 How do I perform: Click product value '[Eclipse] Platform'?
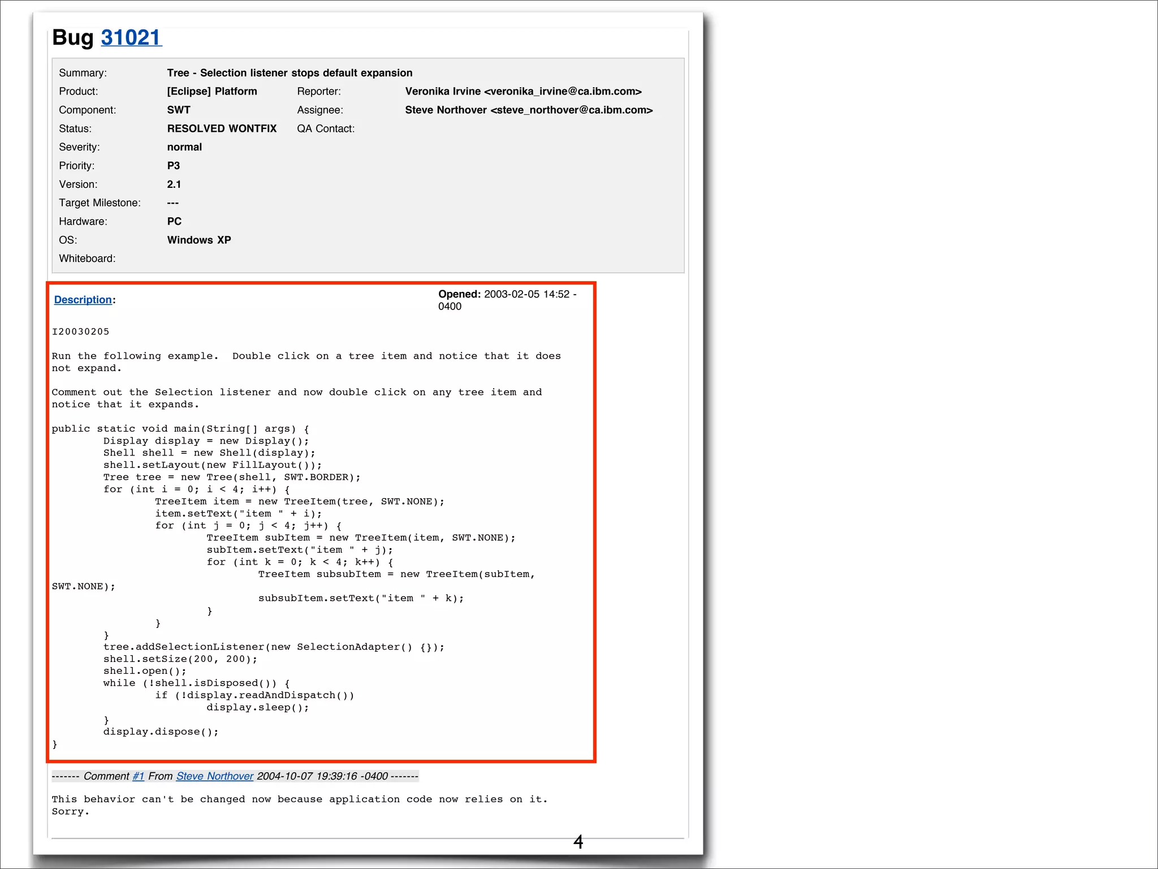pyautogui.click(x=212, y=92)
